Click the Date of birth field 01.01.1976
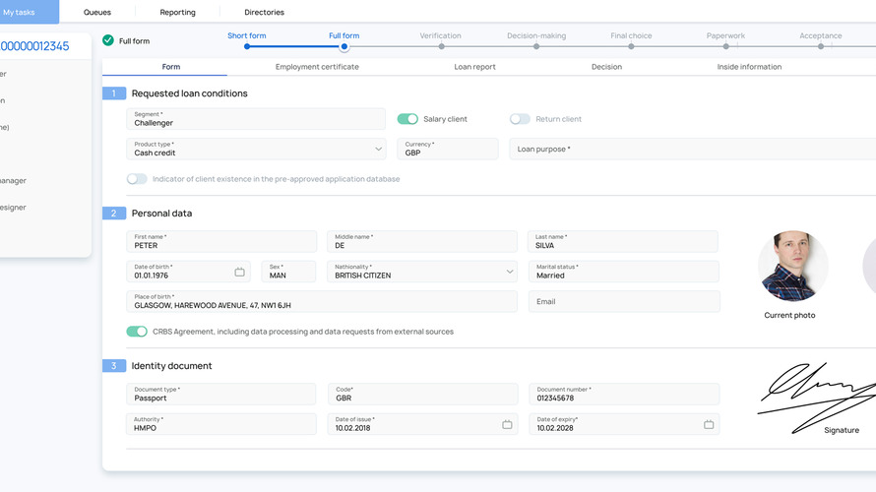876x492 pixels. [188, 272]
